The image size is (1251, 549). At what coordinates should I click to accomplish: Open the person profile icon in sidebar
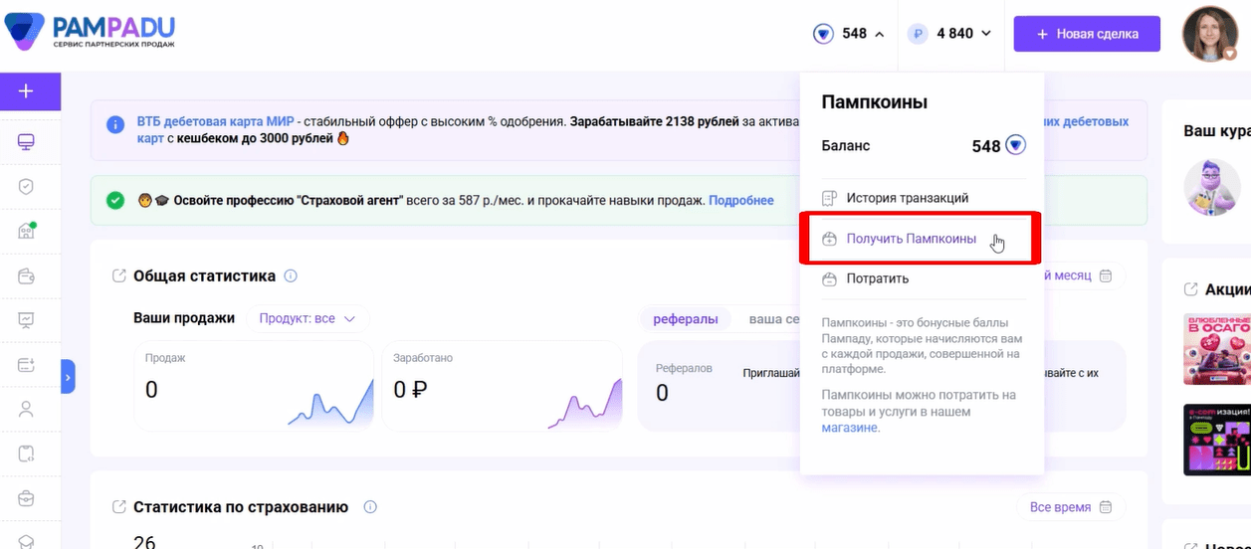tap(27, 409)
